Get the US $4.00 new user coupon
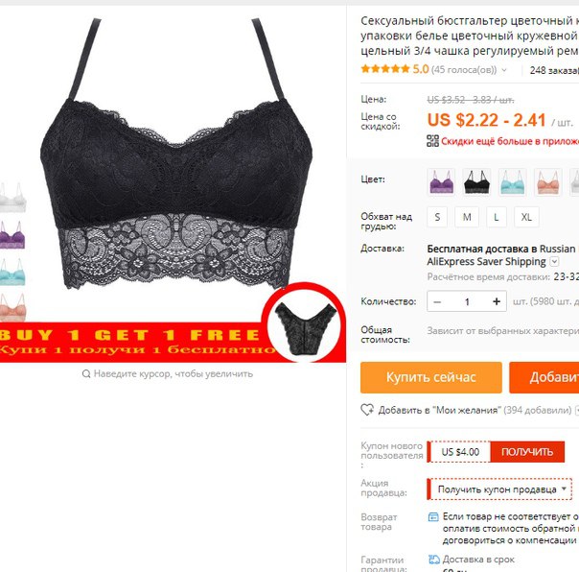 pyautogui.click(x=527, y=451)
